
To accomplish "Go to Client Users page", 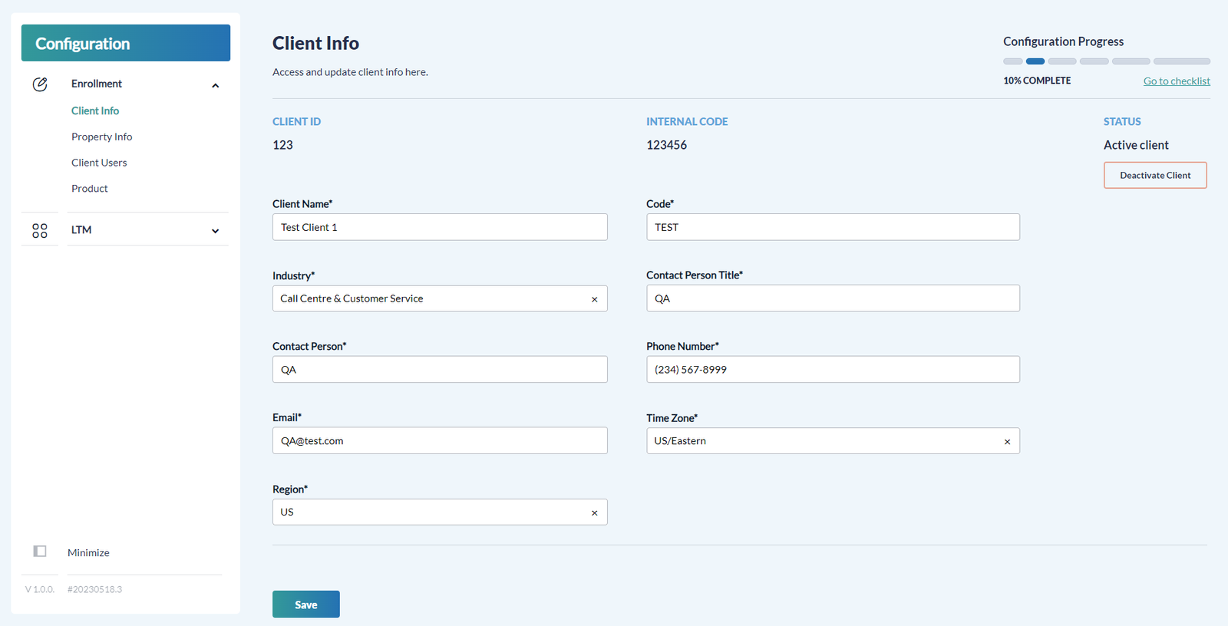I will (99, 163).
